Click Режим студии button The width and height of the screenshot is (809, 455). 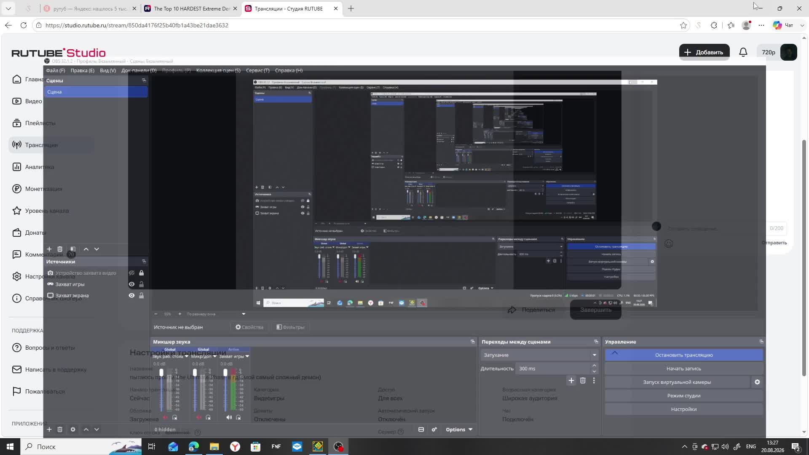[x=684, y=396]
